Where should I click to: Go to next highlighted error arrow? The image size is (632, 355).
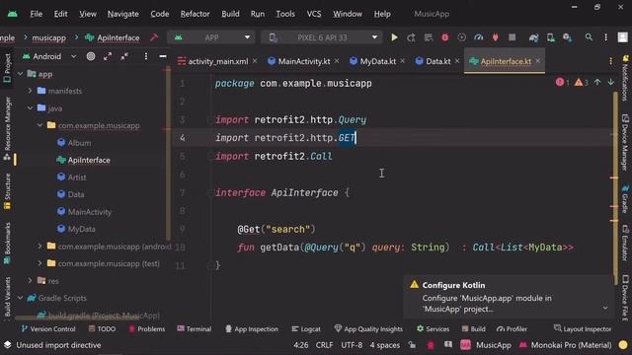point(611,82)
